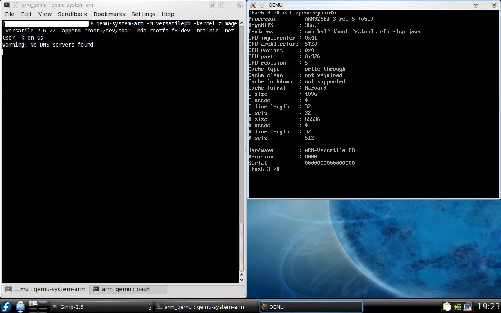Open the Klipper clipboard tray icon

click(x=447, y=306)
